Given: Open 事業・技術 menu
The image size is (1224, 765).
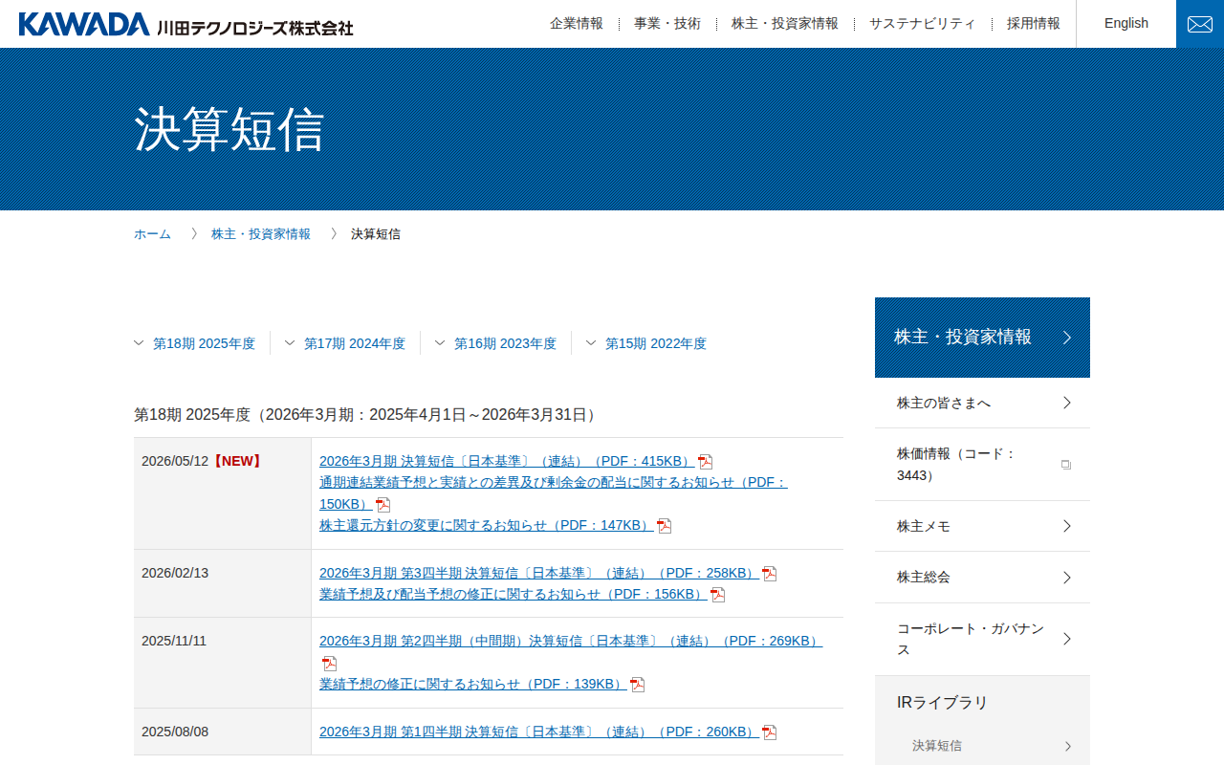Looking at the screenshot, I should point(667,24).
